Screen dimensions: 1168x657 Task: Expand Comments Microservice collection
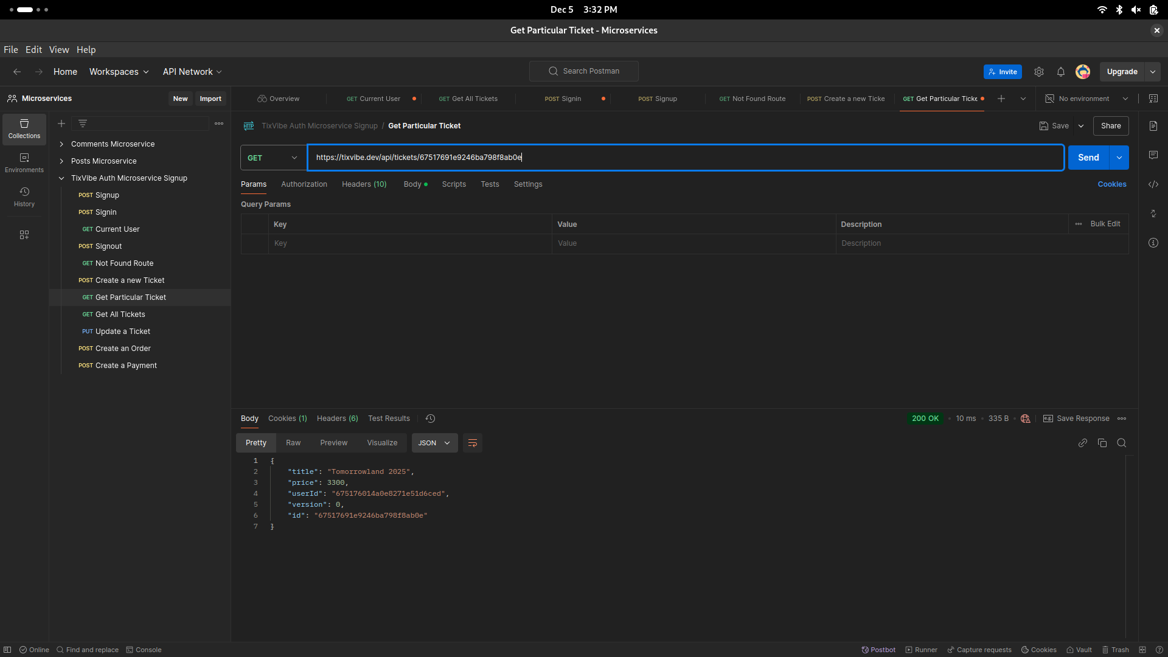[x=61, y=144]
